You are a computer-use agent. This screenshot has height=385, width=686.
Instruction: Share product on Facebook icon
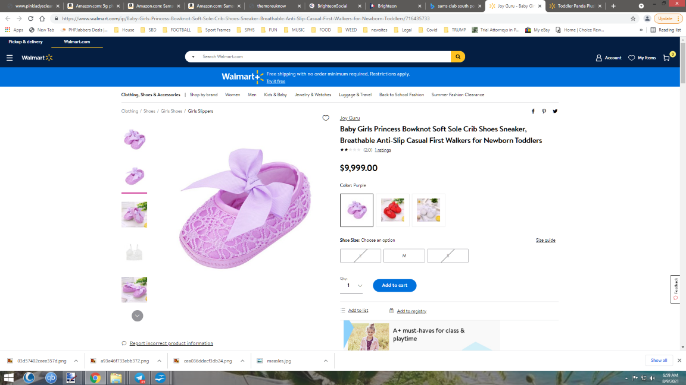pyautogui.click(x=533, y=111)
